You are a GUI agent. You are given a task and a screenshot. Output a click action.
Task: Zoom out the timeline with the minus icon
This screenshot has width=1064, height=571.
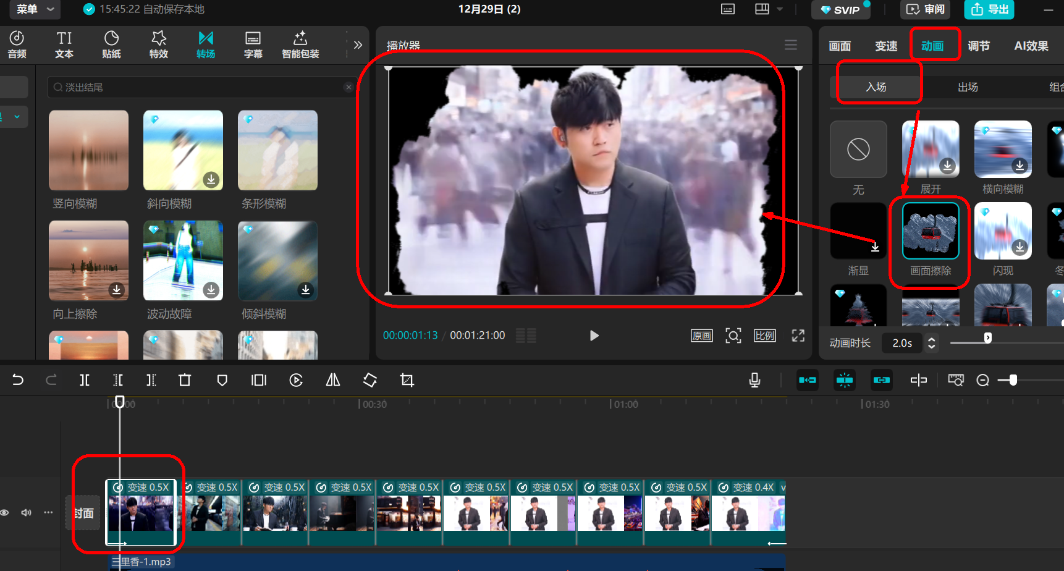click(983, 380)
